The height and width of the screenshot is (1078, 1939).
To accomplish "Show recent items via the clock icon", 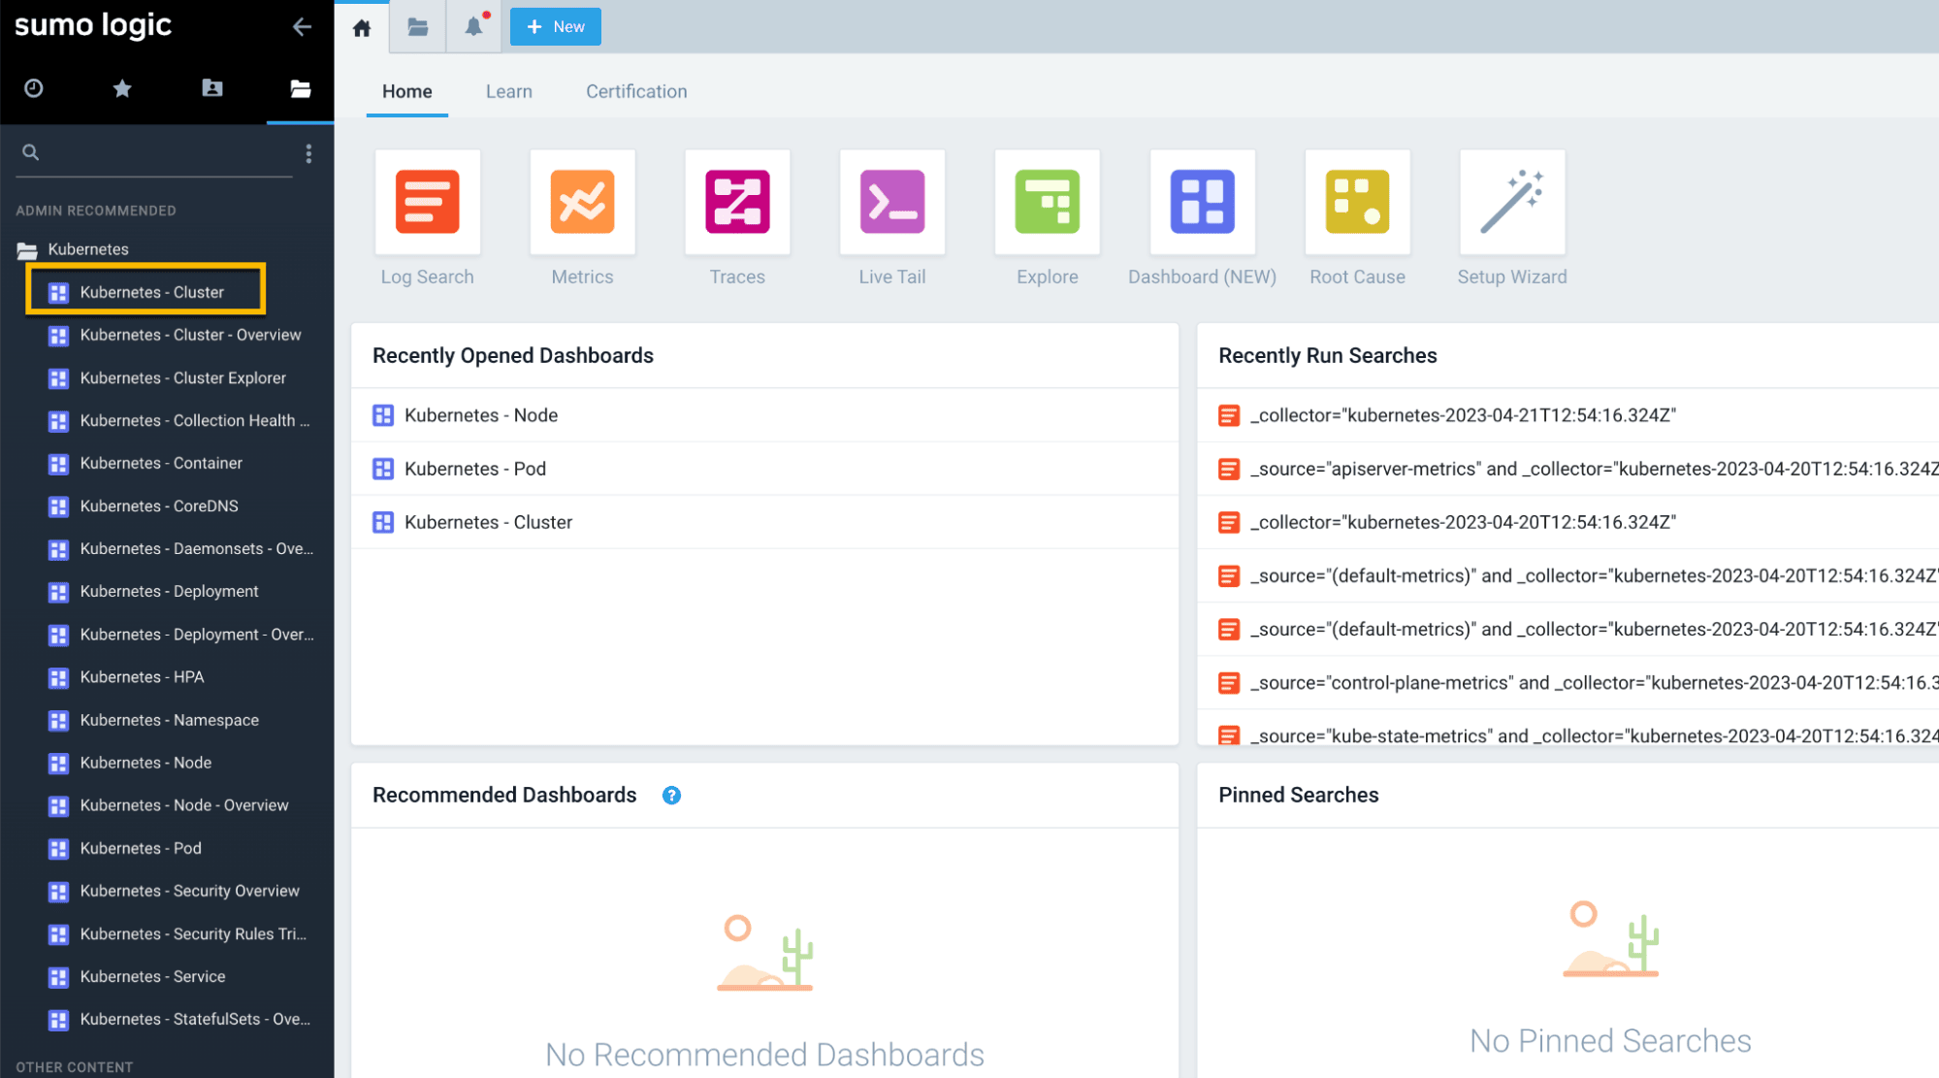I will 34,88.
